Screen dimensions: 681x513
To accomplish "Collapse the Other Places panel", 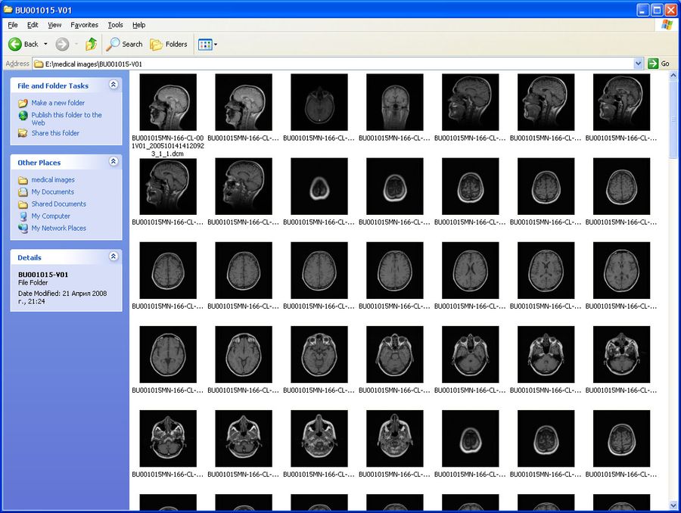I will 113,162.
